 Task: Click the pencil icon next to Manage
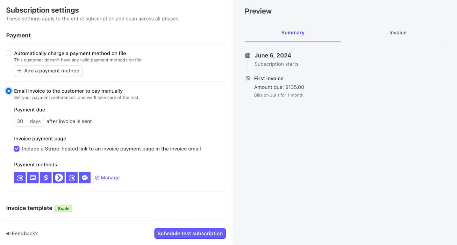[97, 177]
